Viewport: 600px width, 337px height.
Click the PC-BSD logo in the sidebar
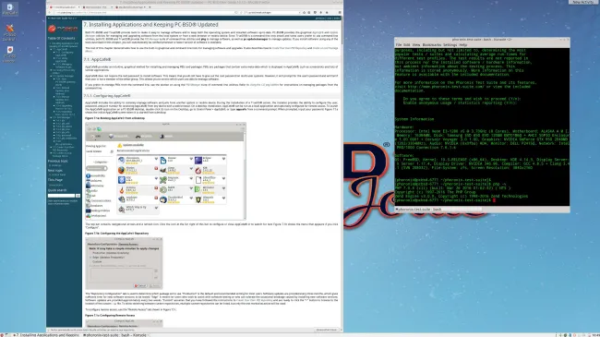[63, 29]
